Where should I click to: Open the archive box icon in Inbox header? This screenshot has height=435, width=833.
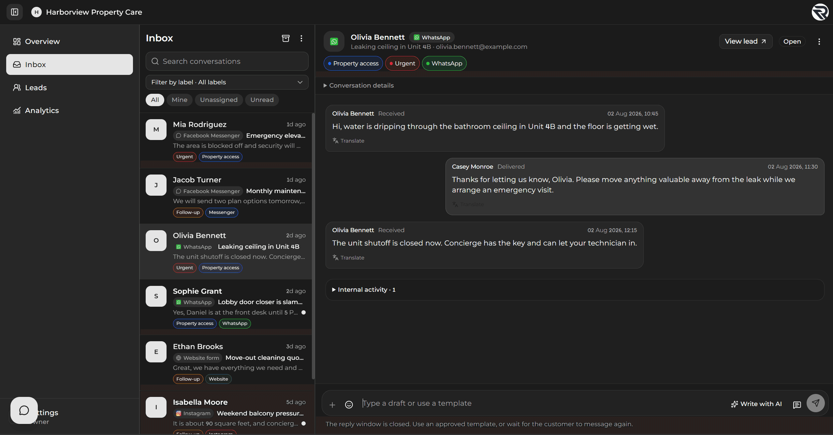click(285, 38)
